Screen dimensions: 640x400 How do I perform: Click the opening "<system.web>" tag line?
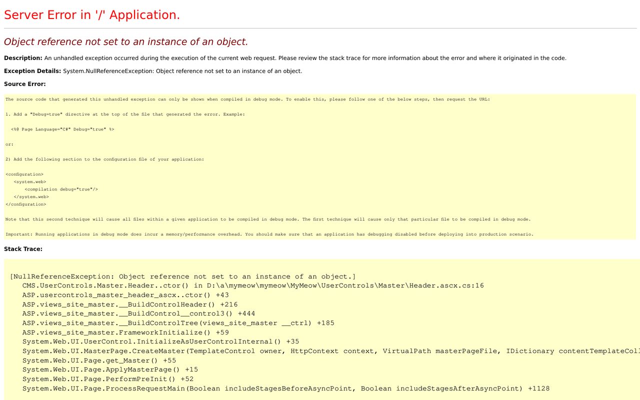click(x=30, y=182)
